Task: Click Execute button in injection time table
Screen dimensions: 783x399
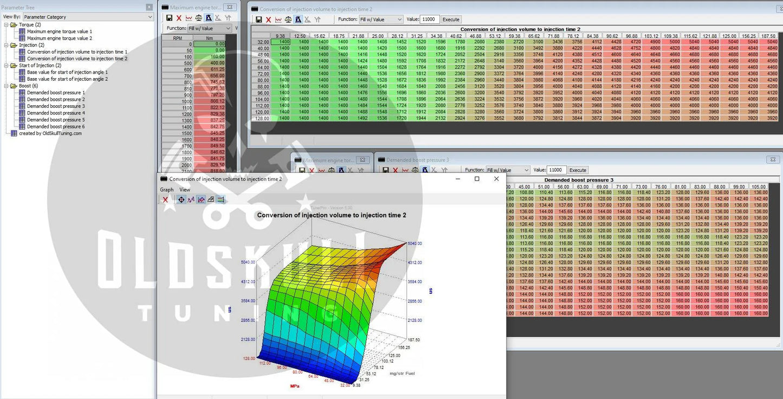Action: pos(451,20)
